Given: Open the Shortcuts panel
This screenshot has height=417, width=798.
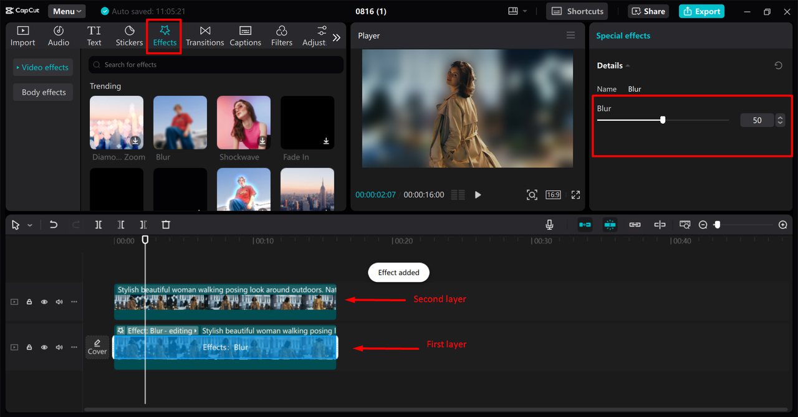Looking at the screenshot, I should [577, 11].
